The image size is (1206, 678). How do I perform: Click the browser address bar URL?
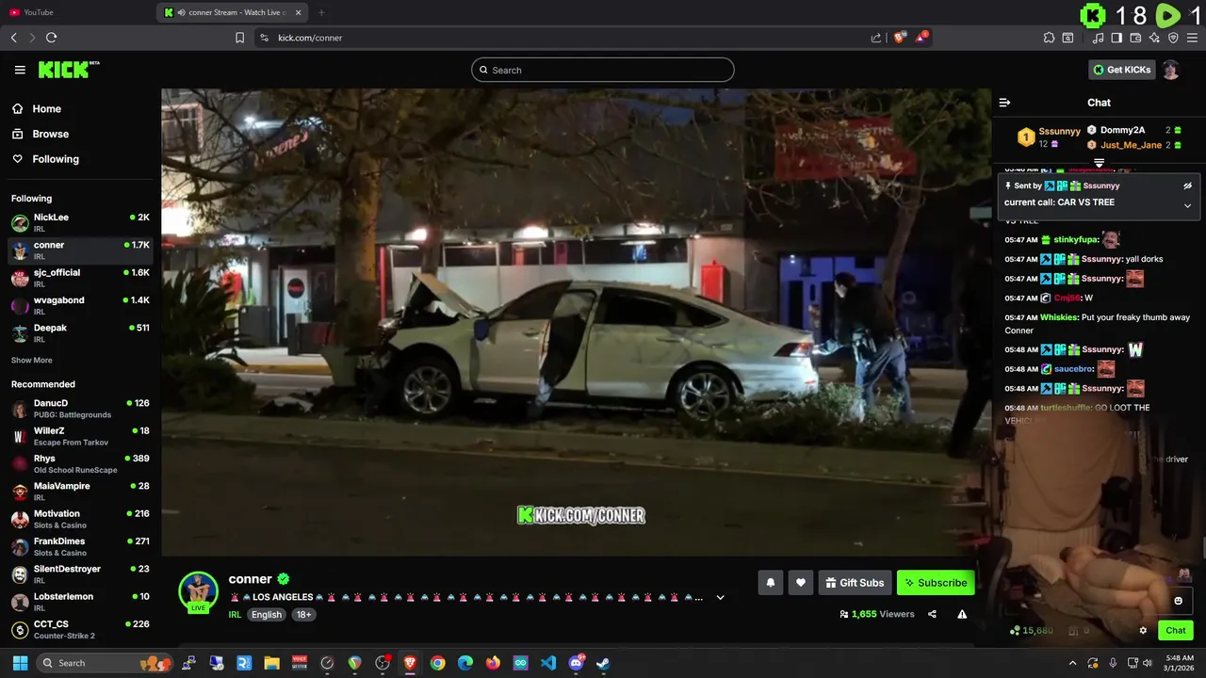[x=310, y=38]
